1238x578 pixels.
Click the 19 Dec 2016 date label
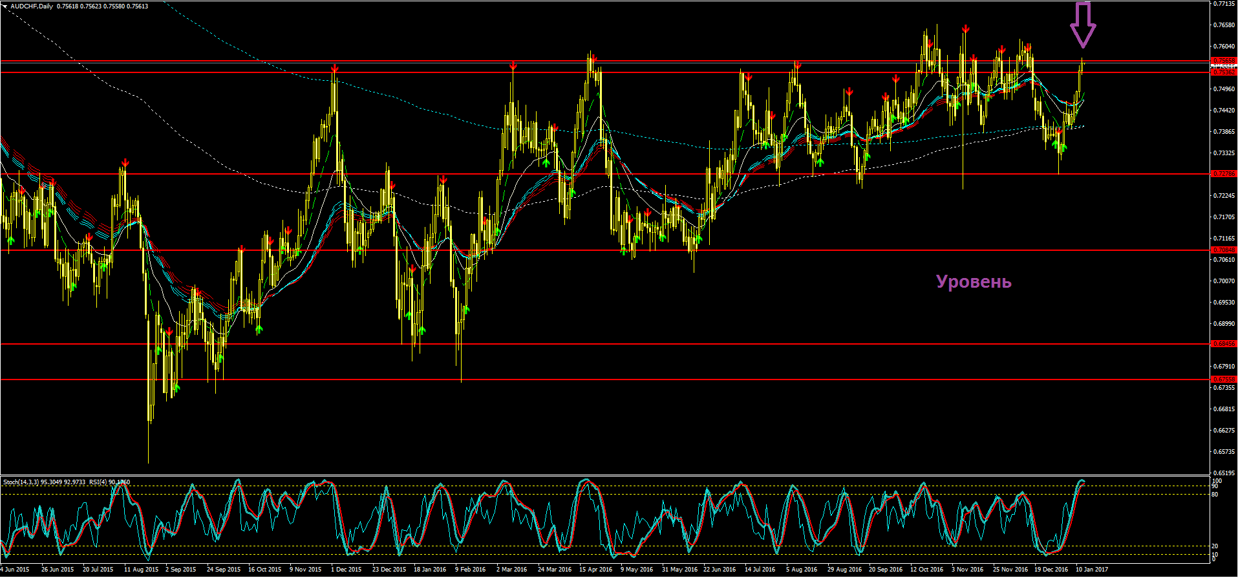pyautogui.click(x=1051, y=570)
